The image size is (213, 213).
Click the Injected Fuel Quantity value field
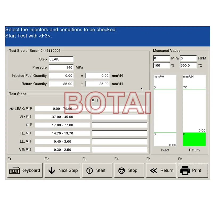coord(61,76)
